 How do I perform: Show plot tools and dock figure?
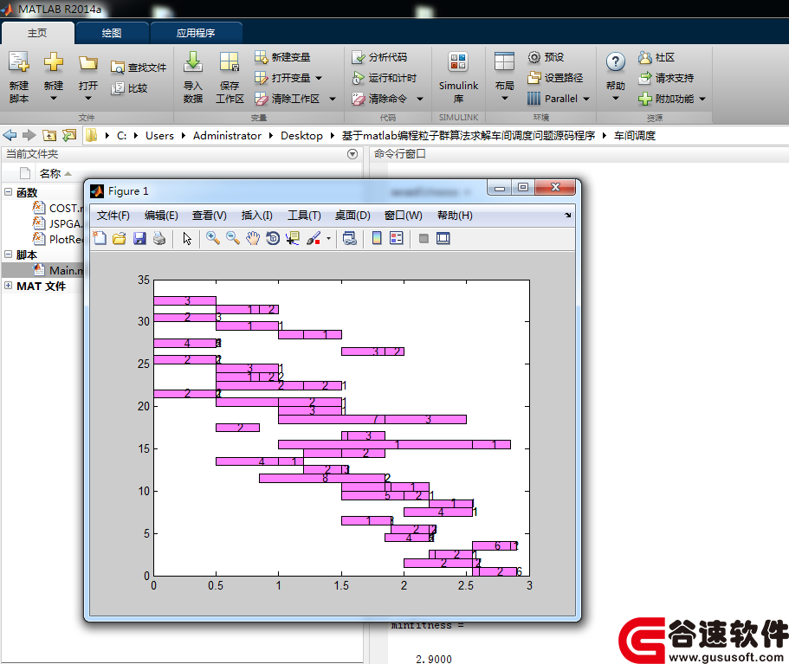point(443,238)
